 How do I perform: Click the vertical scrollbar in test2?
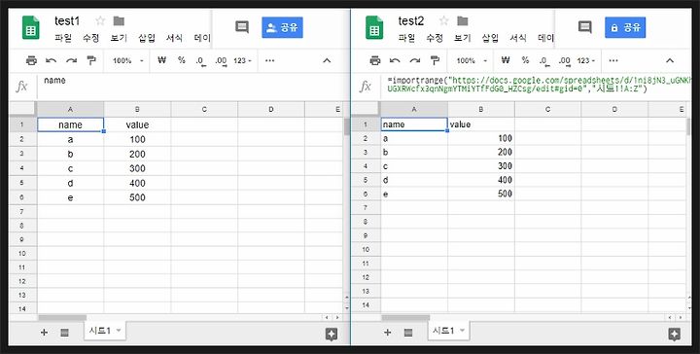(x=689, y=126)
